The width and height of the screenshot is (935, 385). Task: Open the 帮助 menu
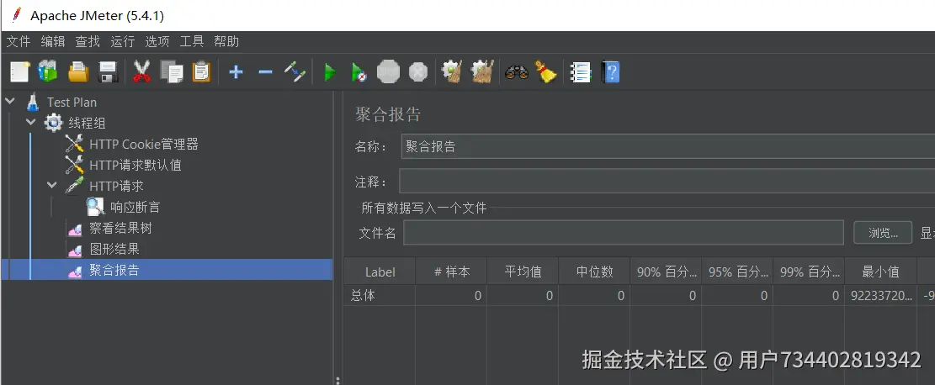[x=226, y=41]
